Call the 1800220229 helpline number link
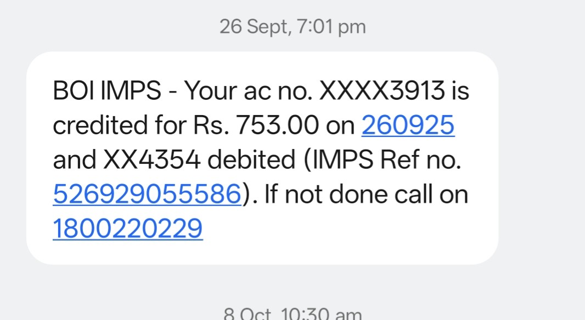585x320 pixels. pos(128,228)
